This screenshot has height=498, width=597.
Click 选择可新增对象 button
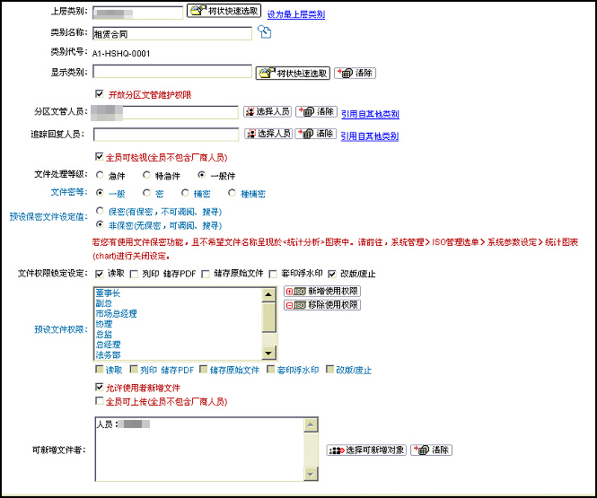(364, 450)
